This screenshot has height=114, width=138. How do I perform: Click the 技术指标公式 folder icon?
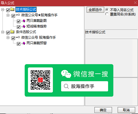tap(12, 9)
